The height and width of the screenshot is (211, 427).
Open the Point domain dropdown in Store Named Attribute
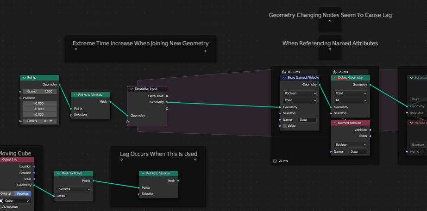point(300,100)
